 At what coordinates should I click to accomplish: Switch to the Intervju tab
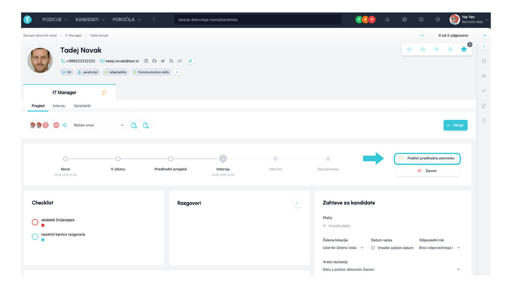59,106
